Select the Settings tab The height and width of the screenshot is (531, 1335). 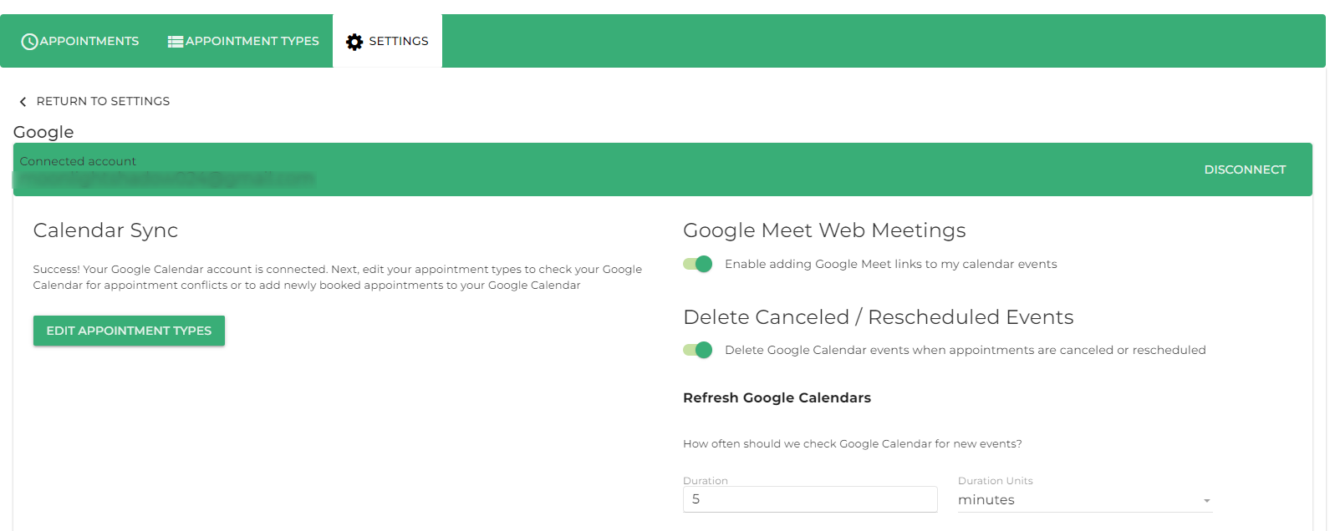387,40
